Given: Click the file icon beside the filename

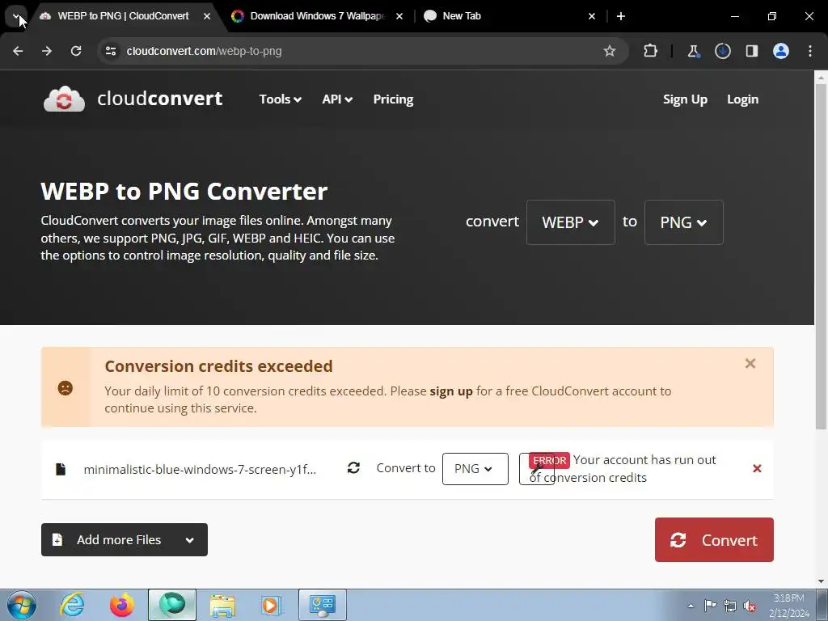Looking at the screenshot, I should pyautogui.click(x=60, y=469).
